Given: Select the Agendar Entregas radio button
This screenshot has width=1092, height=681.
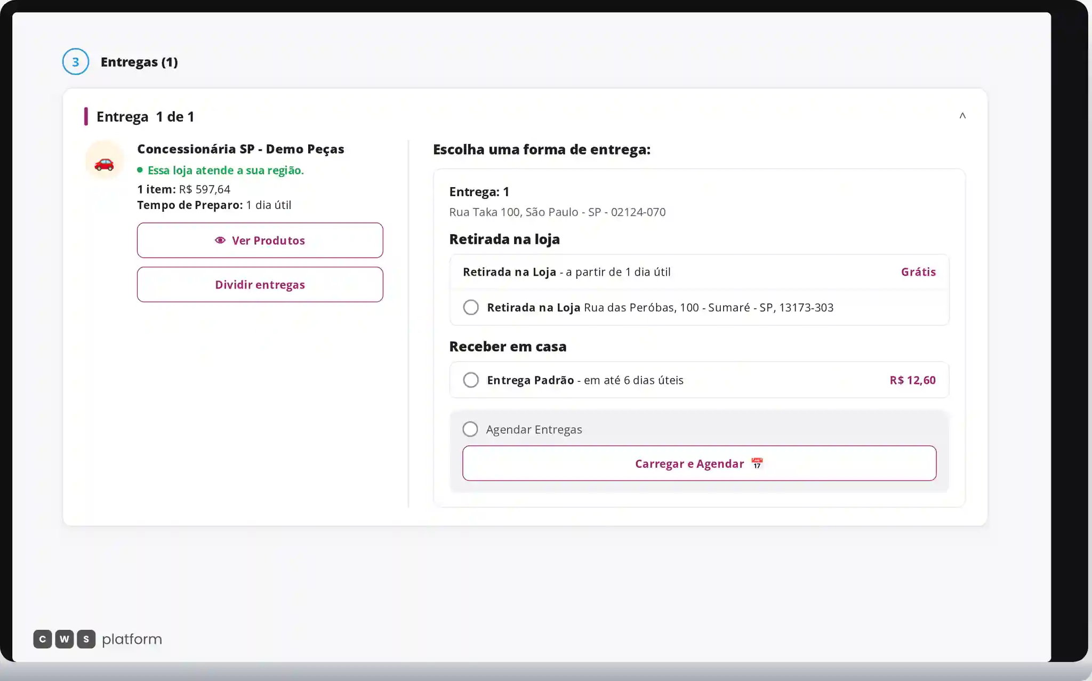Looking at the screenshot, I should pos(470,429).
